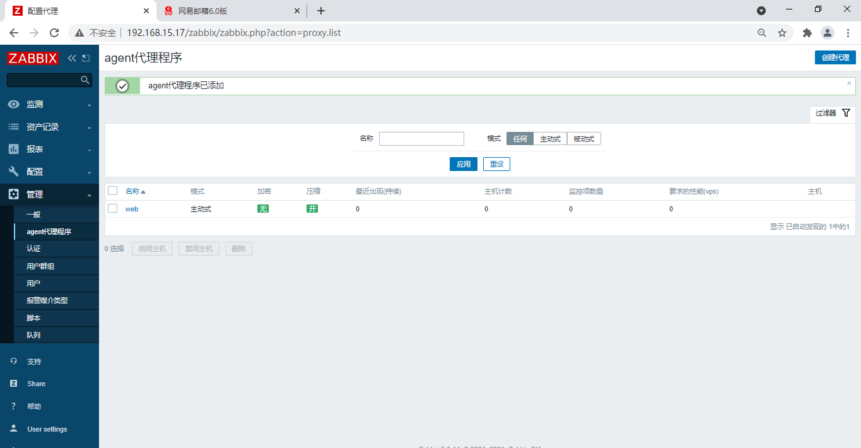Click the filter funnel icon

[846, 113]
